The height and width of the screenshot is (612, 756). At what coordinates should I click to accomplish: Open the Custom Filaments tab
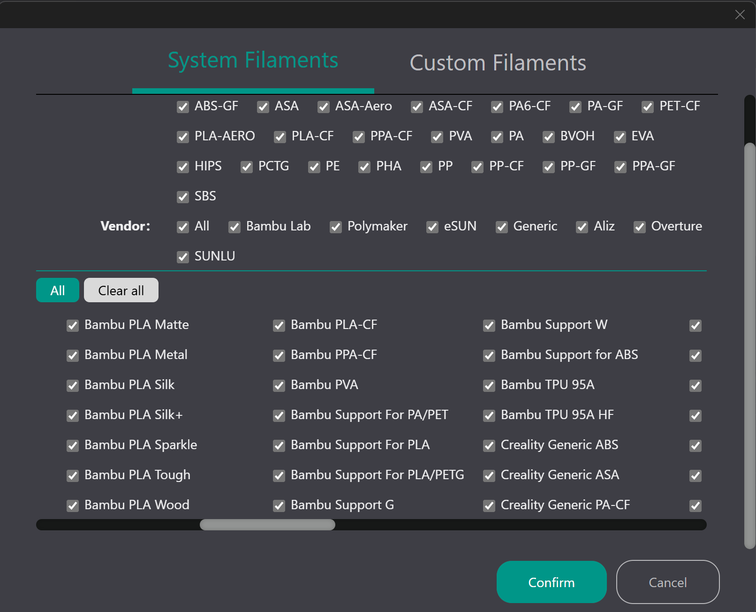coord(498,63)
